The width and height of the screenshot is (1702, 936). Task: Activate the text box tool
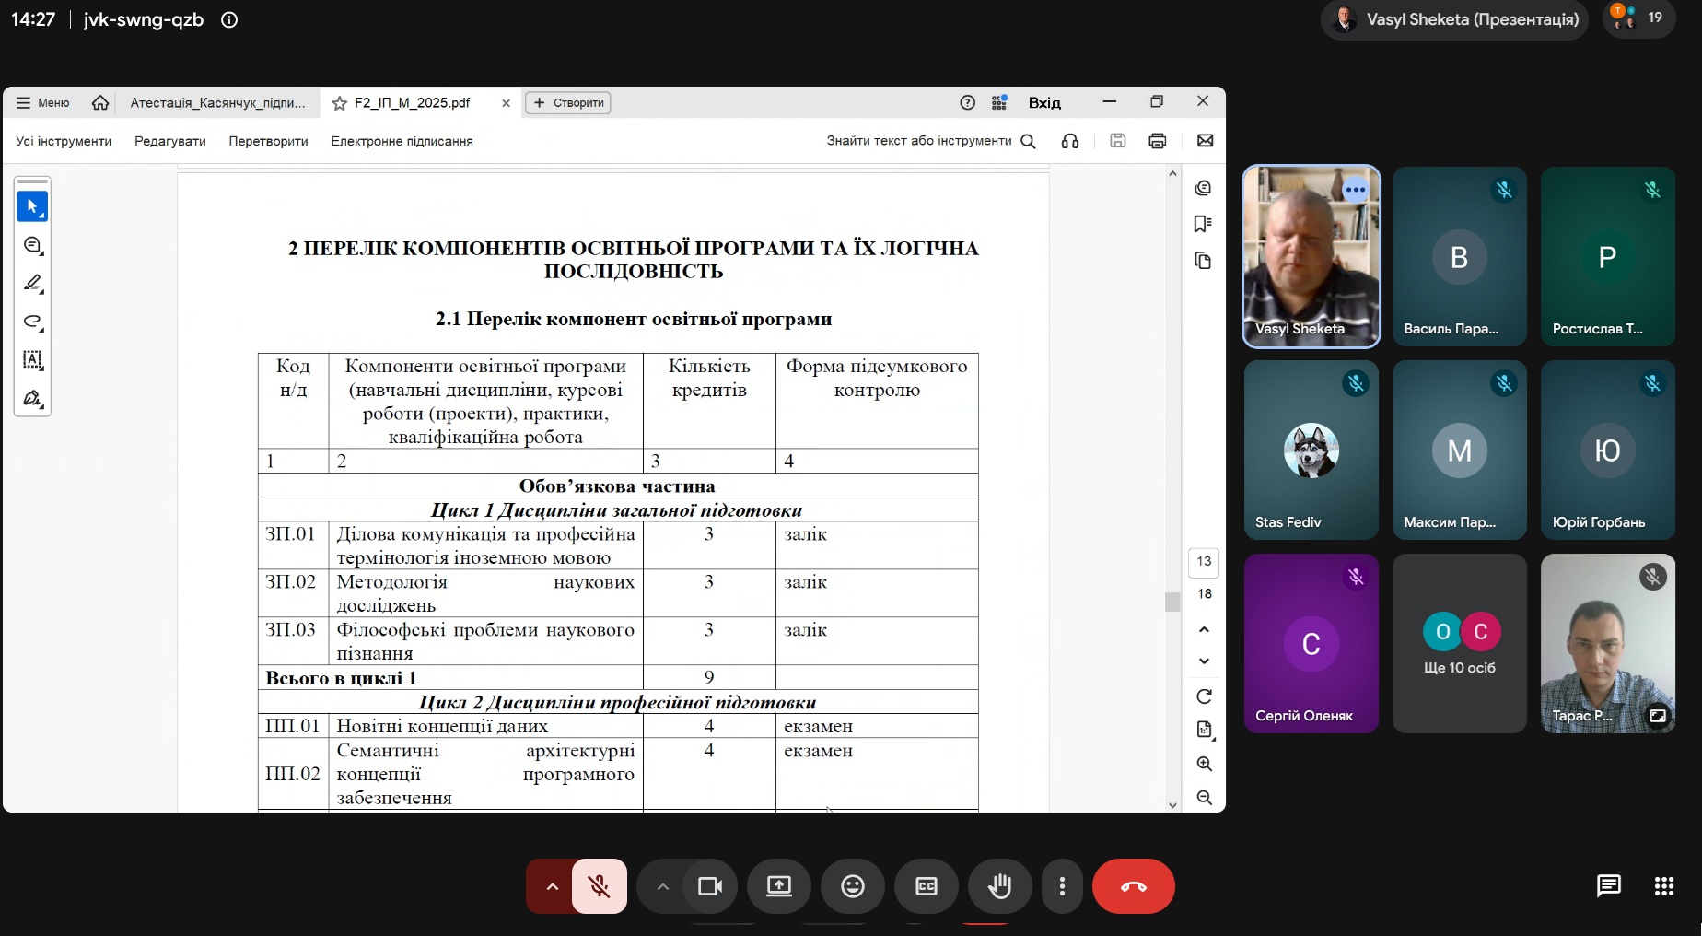point(32,359)
